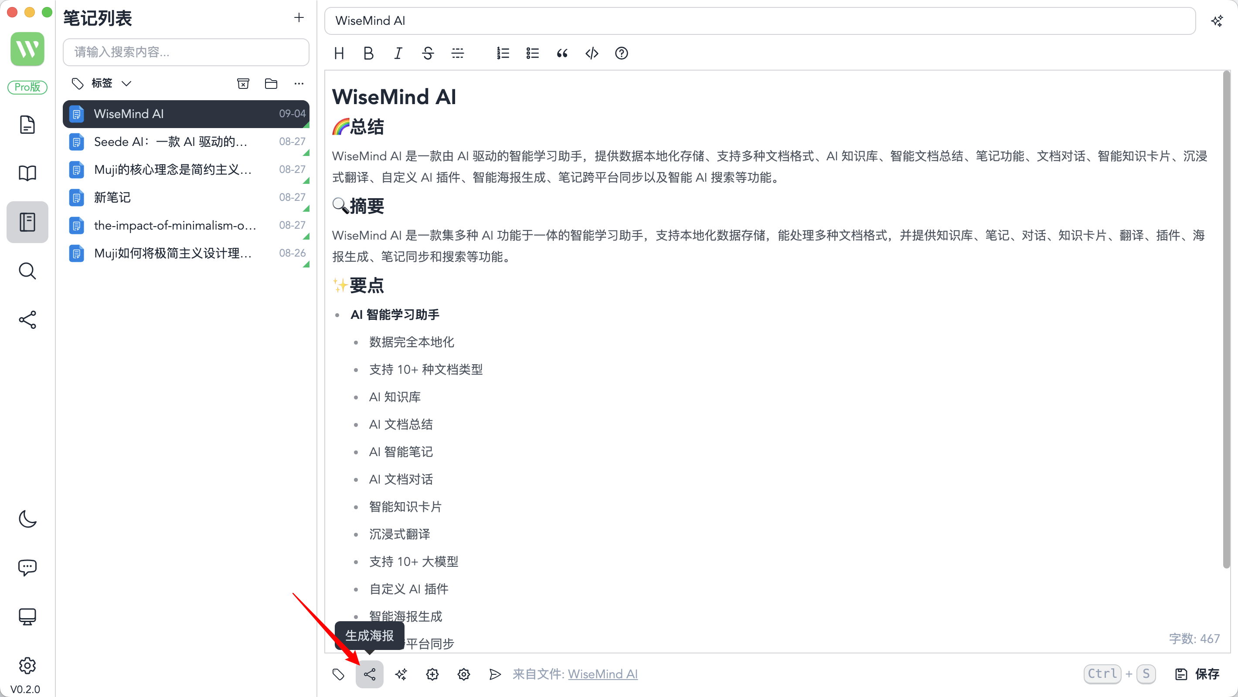The image size is (1238, 697).
Task: Click the bullet 自定义 AI 插件
Action: click(408, 589)
